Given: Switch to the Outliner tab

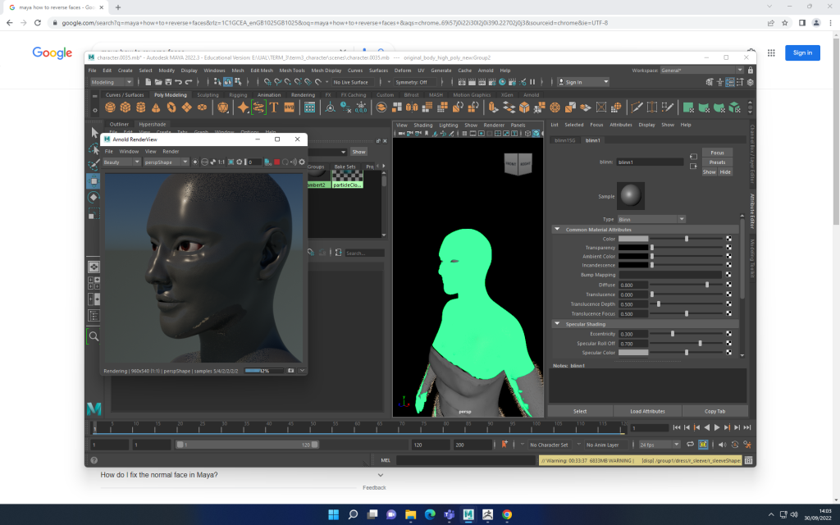Looking at the screenshot, I should [x=119, y=125].
